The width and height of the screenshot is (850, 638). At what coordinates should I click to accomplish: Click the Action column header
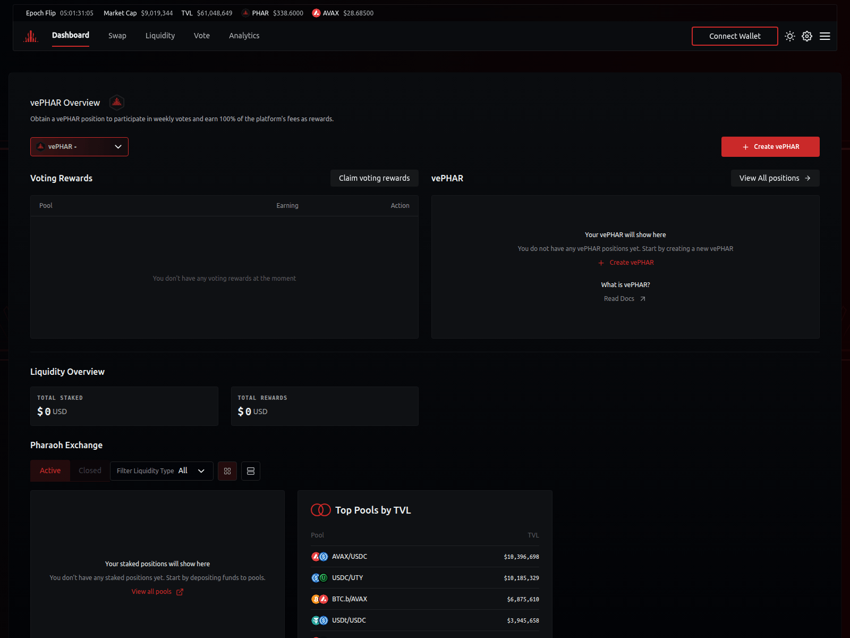400,206
